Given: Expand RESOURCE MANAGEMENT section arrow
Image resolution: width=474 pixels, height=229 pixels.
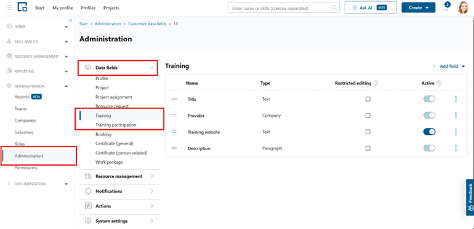Looking at the screenshot, I should pyautogui.click(x=66, y=57).
